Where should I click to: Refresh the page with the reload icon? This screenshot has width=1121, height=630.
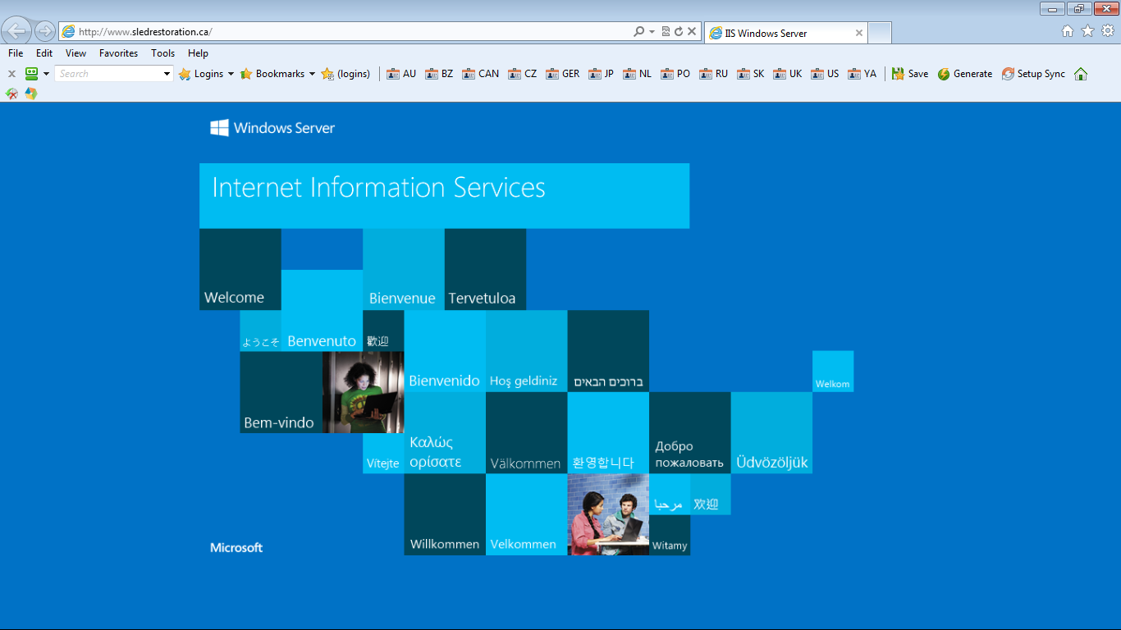coord(679,32)
